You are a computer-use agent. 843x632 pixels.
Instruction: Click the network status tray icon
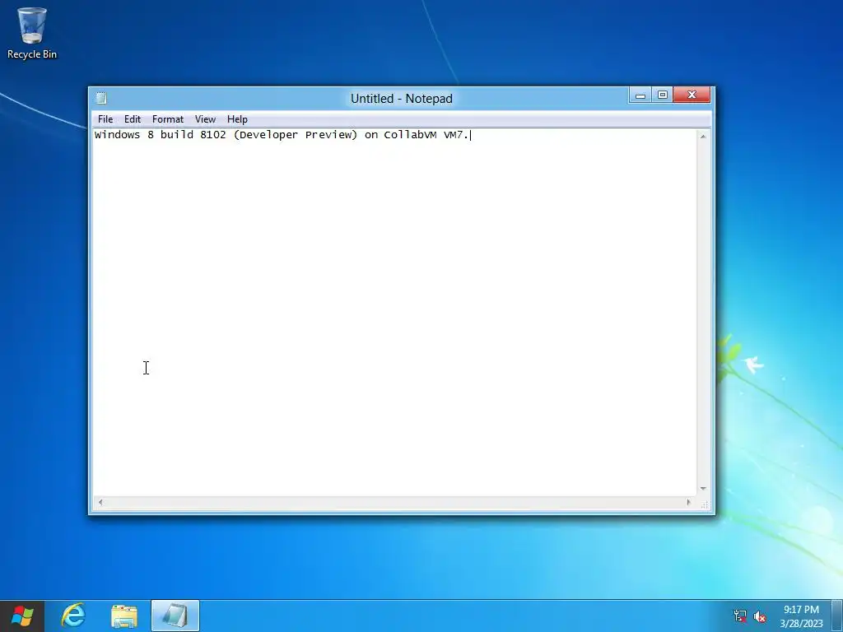point(740,616)
